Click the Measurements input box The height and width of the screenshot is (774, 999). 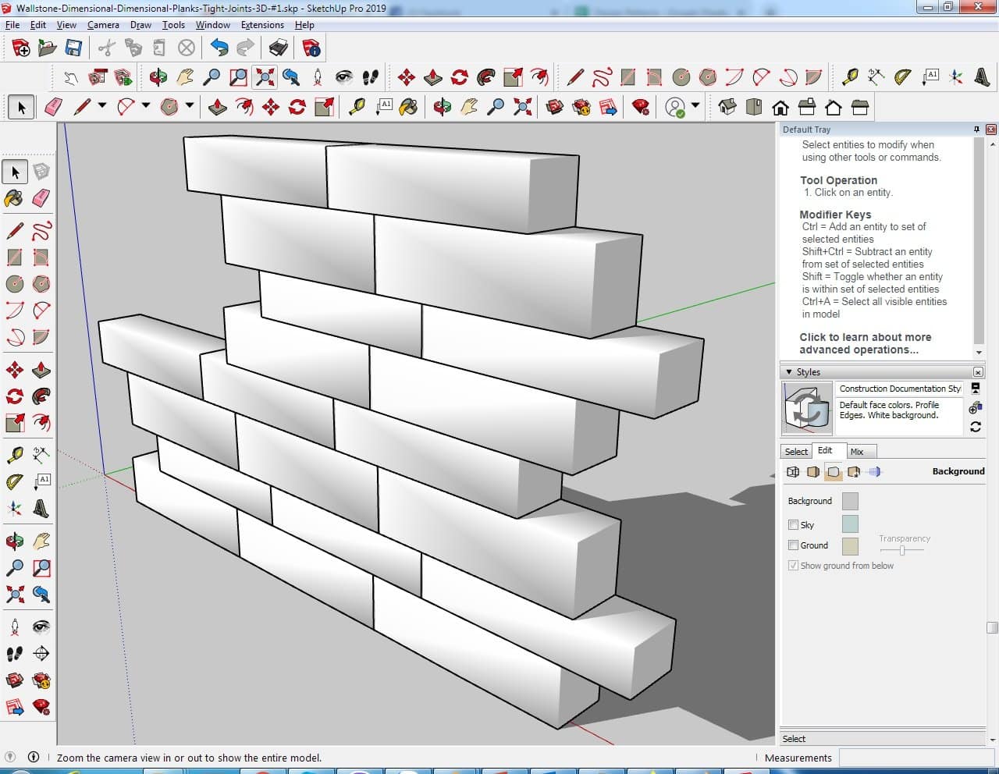[x=913, y=758]
